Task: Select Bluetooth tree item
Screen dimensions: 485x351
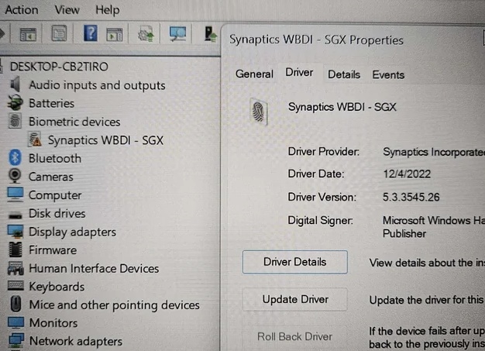Action: pos(55,158)
